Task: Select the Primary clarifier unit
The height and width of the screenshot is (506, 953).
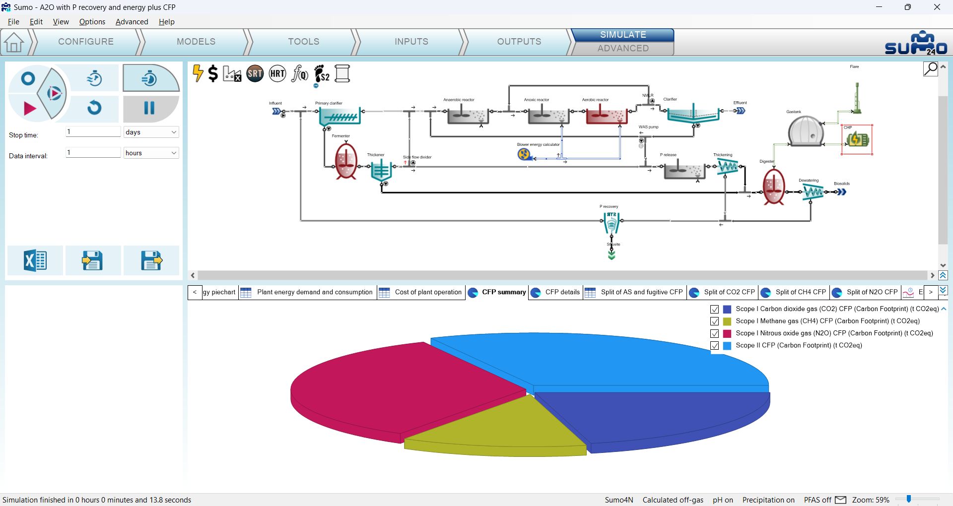Action: 340,117
